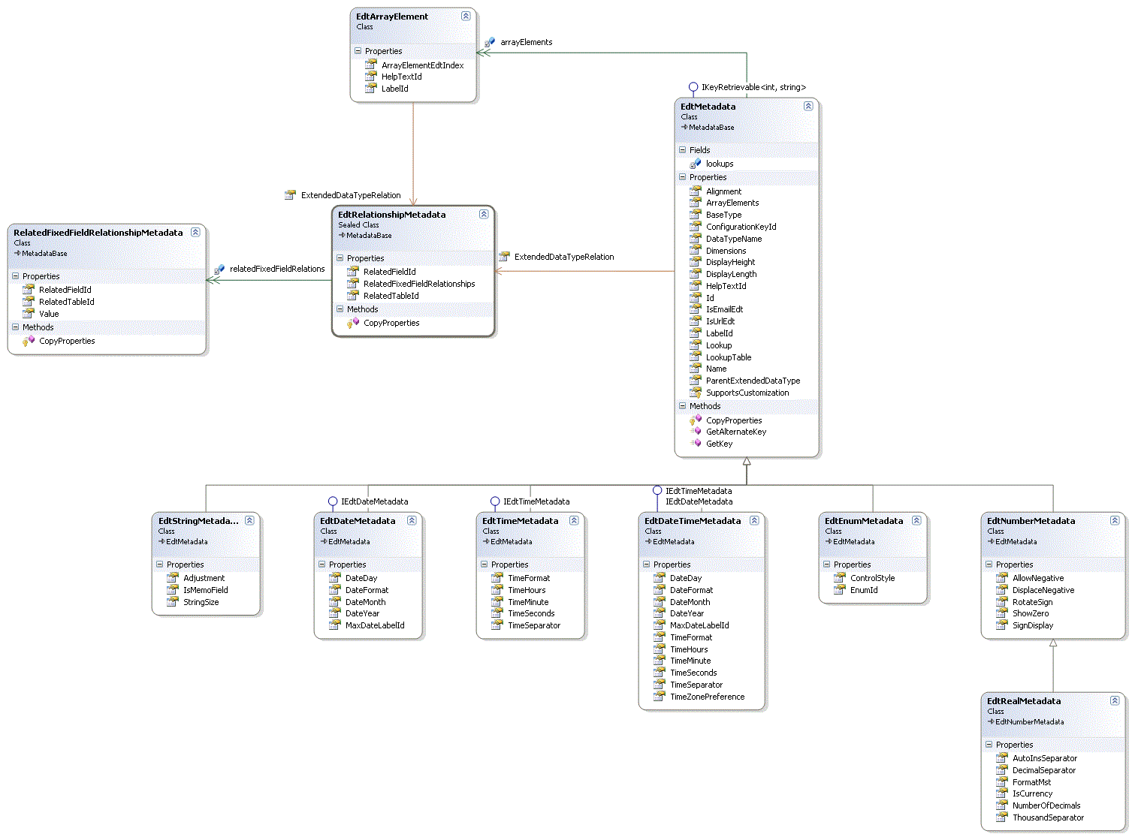Collapse the EdtArrayElement class shape
The width and height of the screenshot is (1132, 837).
(x=466, y=16)
